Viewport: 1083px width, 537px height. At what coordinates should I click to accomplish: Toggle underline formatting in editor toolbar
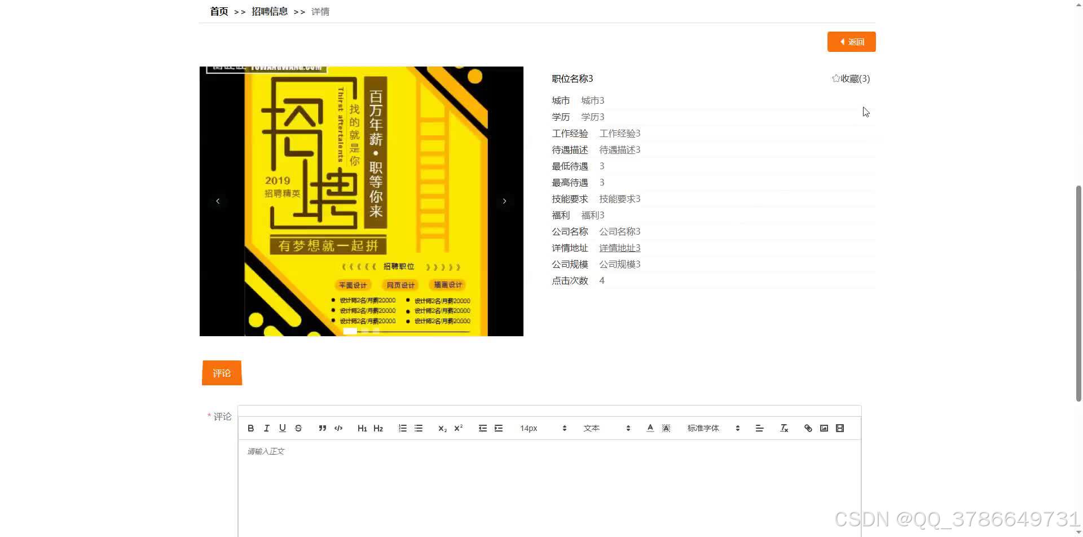283,428
